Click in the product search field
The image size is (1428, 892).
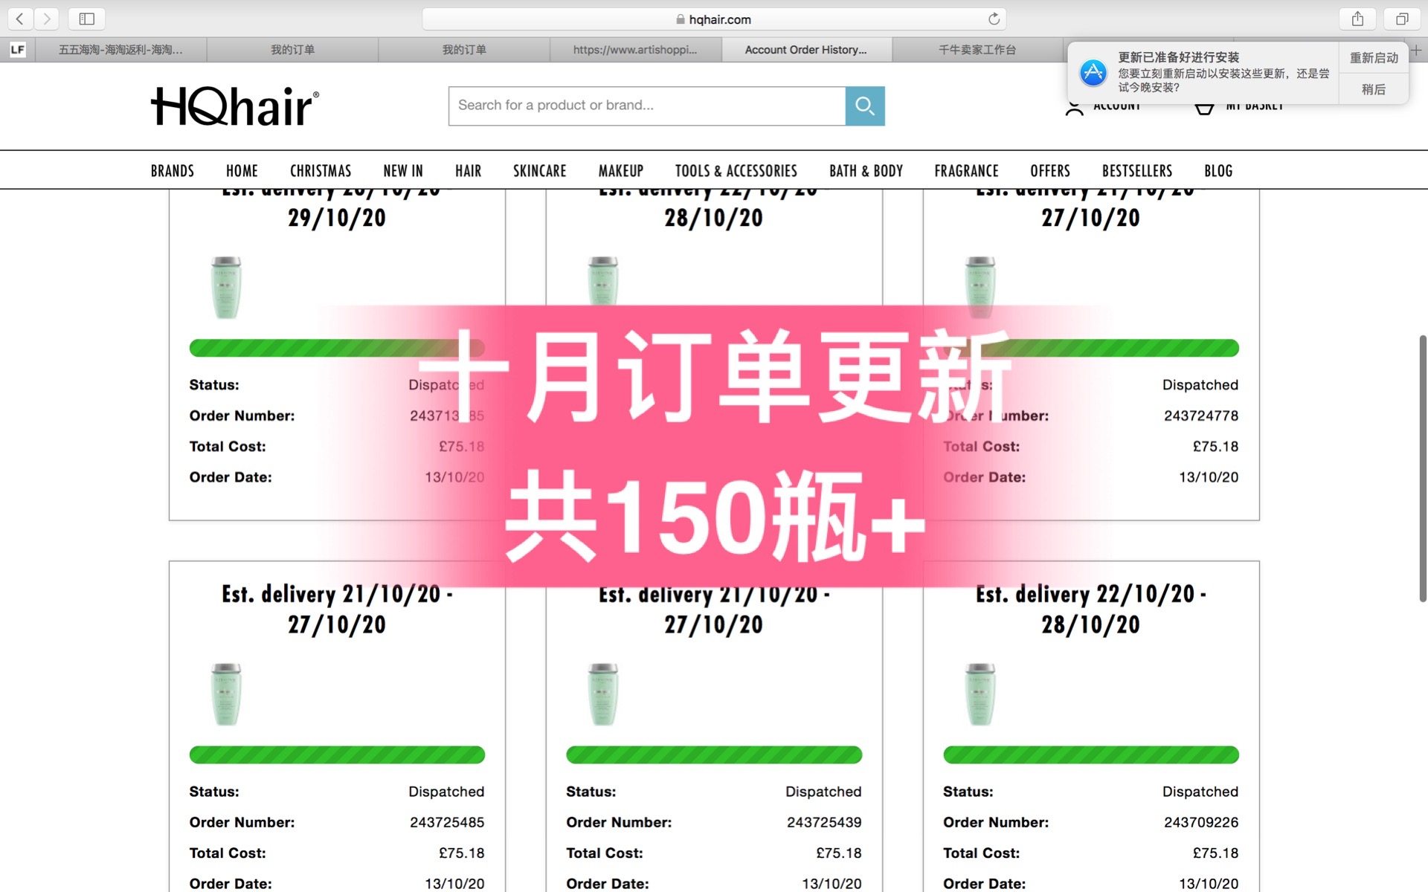point(646,106)
